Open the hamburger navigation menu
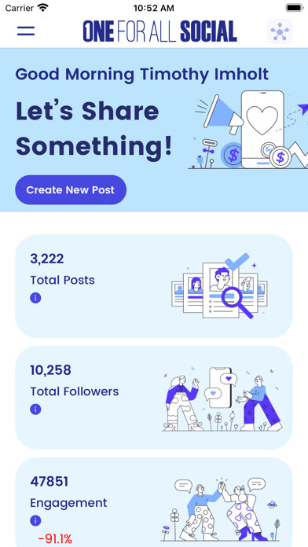 (26, 31)
